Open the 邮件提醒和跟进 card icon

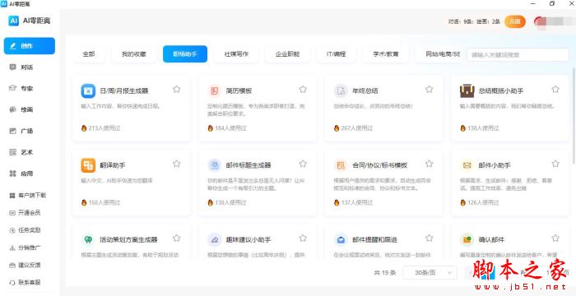(341, 239)
